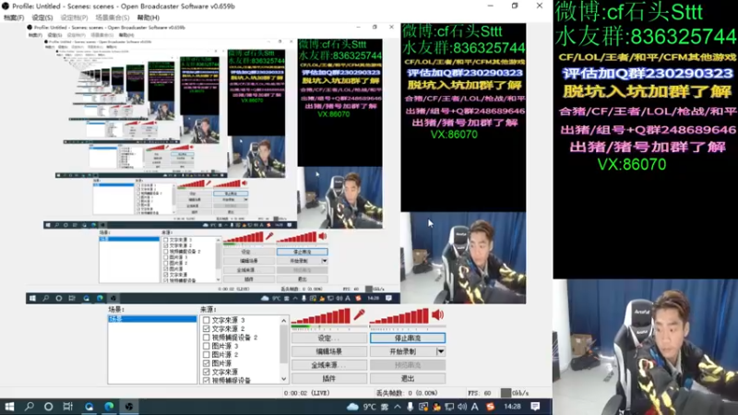Open the blue browser icon beside Task View
The height and width of the screenshot is (415, 738).
(x=89, y=407)
